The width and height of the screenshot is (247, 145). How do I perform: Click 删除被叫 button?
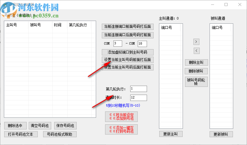pyautogui.click(x=196, y=71)
